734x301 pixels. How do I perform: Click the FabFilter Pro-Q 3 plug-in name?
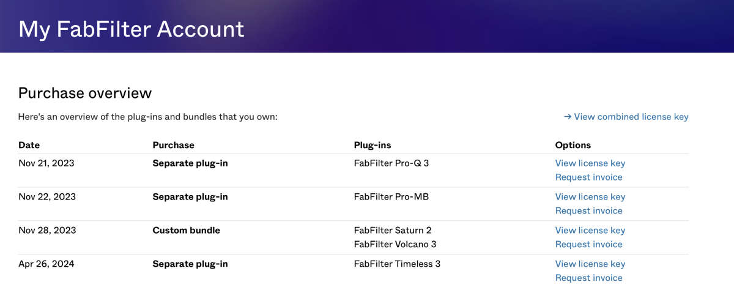tap(391, 163)
